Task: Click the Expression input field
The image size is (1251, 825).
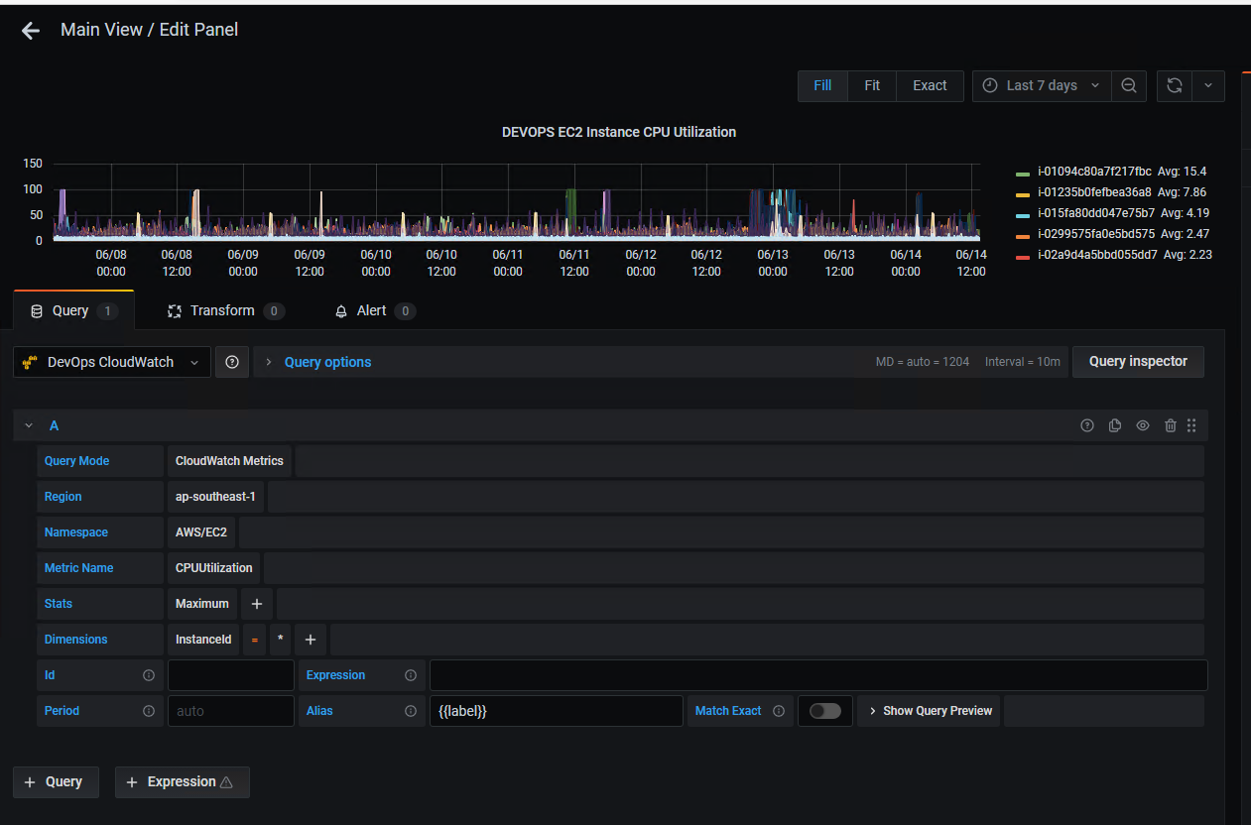Action: point(818,675)
